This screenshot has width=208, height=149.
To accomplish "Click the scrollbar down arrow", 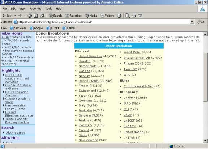I will (x=205, y=140).
